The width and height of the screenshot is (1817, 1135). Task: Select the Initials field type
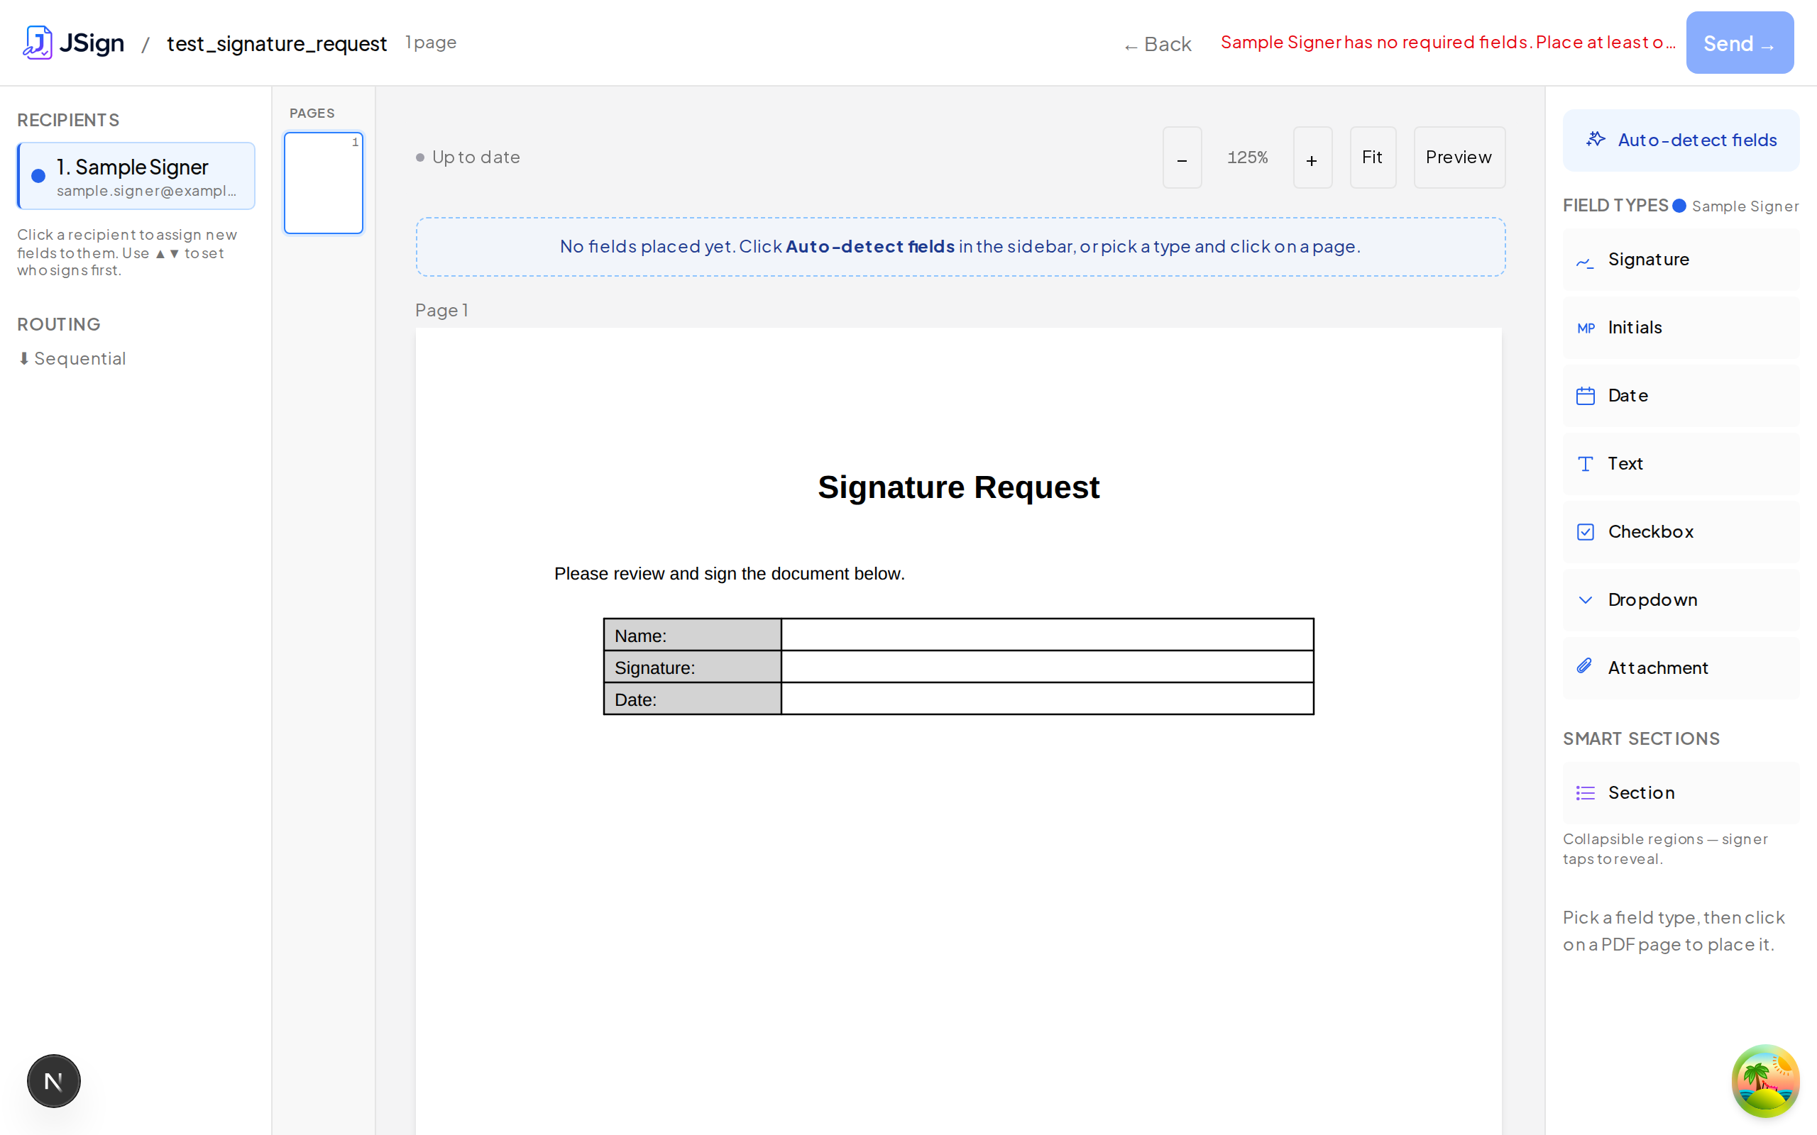point(1680,327)
